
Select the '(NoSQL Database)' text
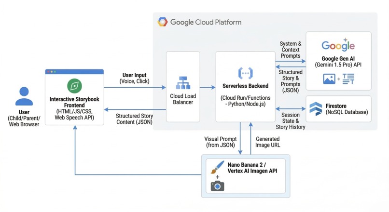click(x=347, y=112)
